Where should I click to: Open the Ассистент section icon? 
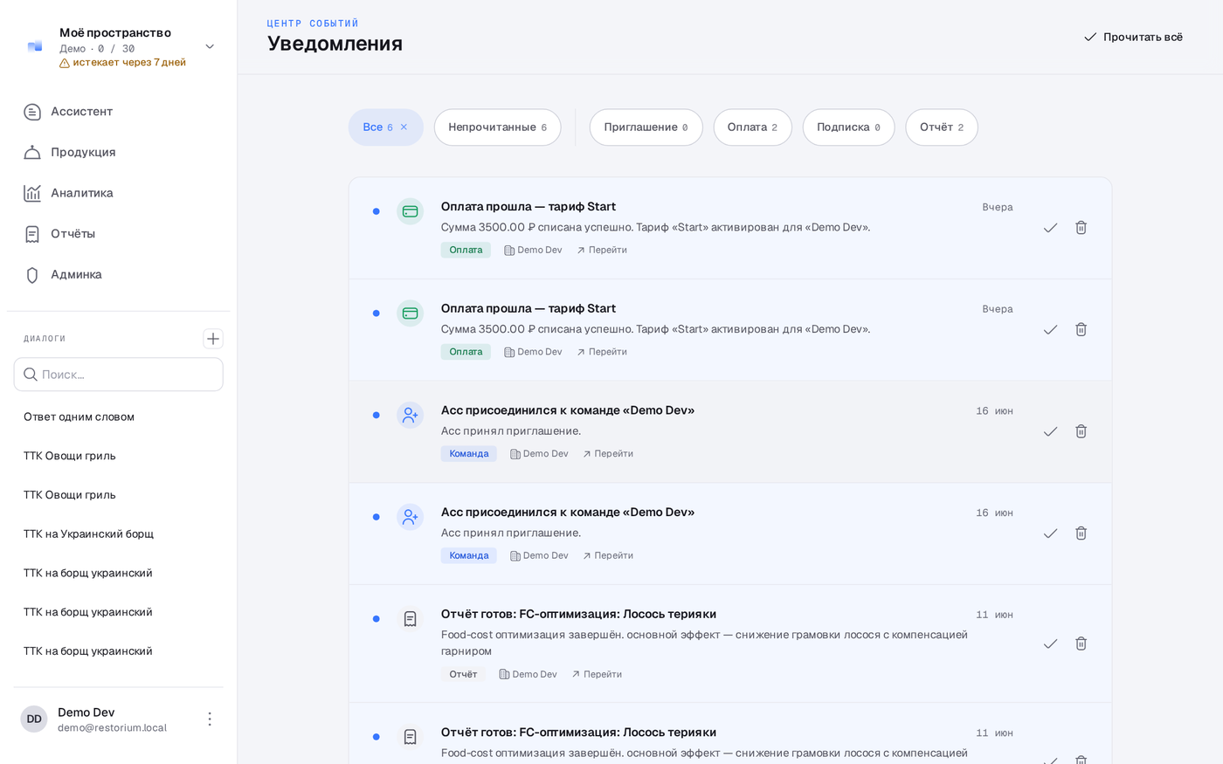[x=32, y=112]
